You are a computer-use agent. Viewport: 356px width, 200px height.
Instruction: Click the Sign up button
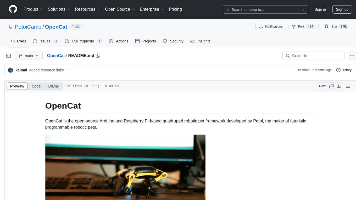[x=342, y=9]
